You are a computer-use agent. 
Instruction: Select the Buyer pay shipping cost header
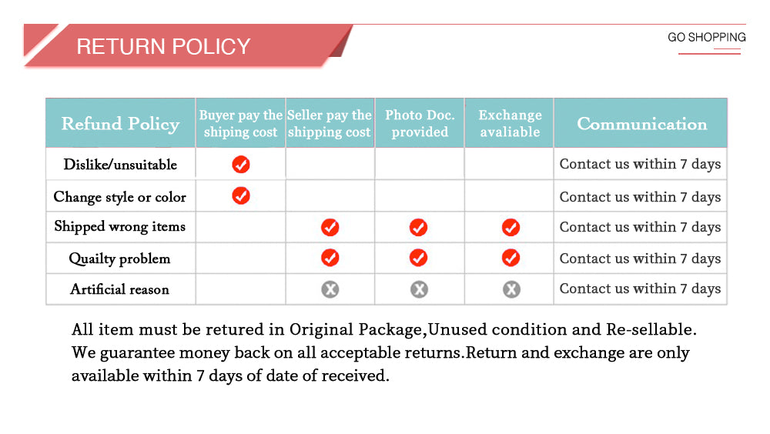click(241, 124)
